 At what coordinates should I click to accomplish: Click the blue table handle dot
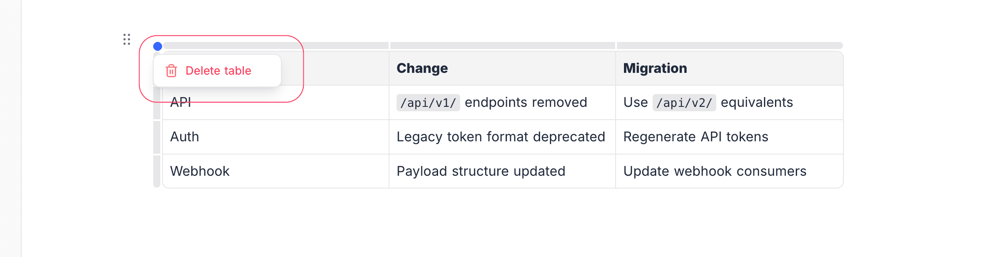158,46
